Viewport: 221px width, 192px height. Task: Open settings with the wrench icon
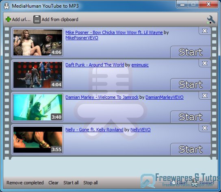(211, 19)
